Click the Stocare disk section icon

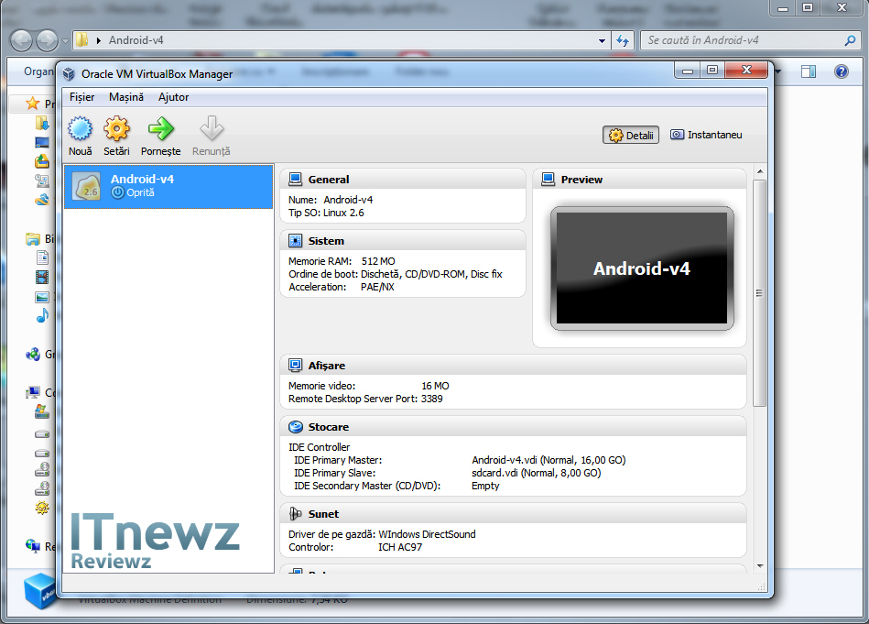pos(296,427)
